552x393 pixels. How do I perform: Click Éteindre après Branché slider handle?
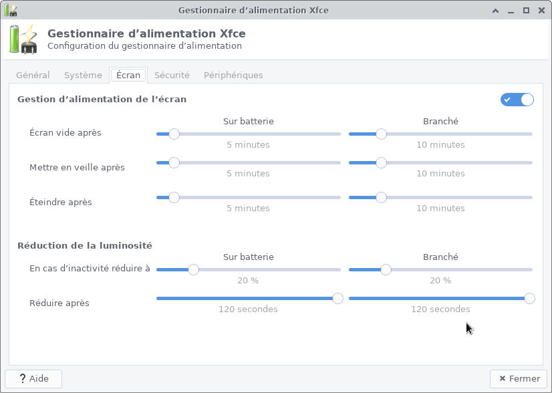tap(381, 198)
